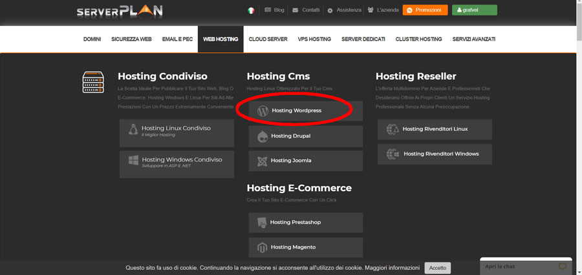Click the Blog newspaper icon
This screenshot has width=582, height=275.
268,10
